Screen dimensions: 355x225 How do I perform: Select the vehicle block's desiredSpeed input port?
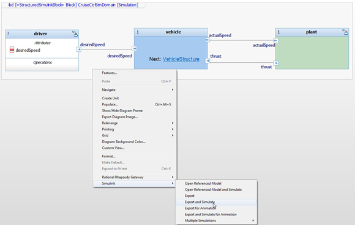(x=134, y=48)
